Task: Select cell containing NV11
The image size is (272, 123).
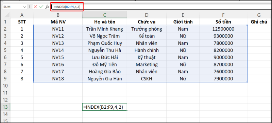Action: pyautogui.click(x=58, y=29)
